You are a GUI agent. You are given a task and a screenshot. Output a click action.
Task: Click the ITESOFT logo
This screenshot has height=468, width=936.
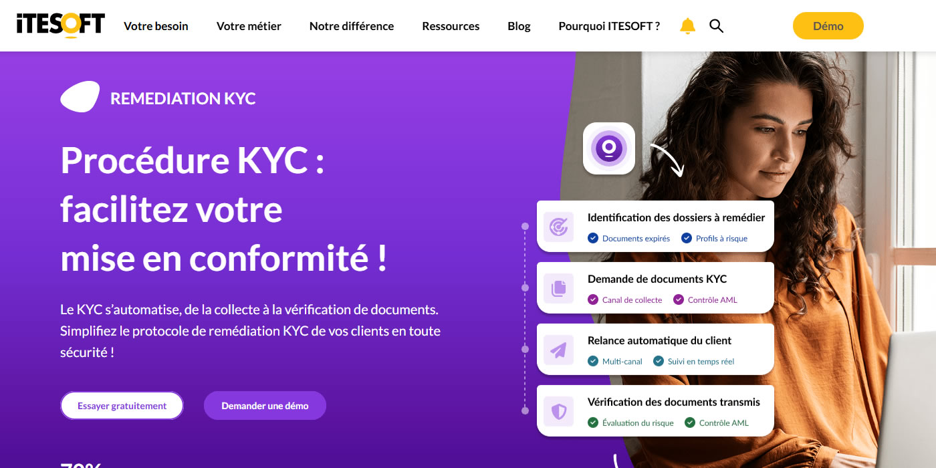pyautogui.click(x=59, y=25)
